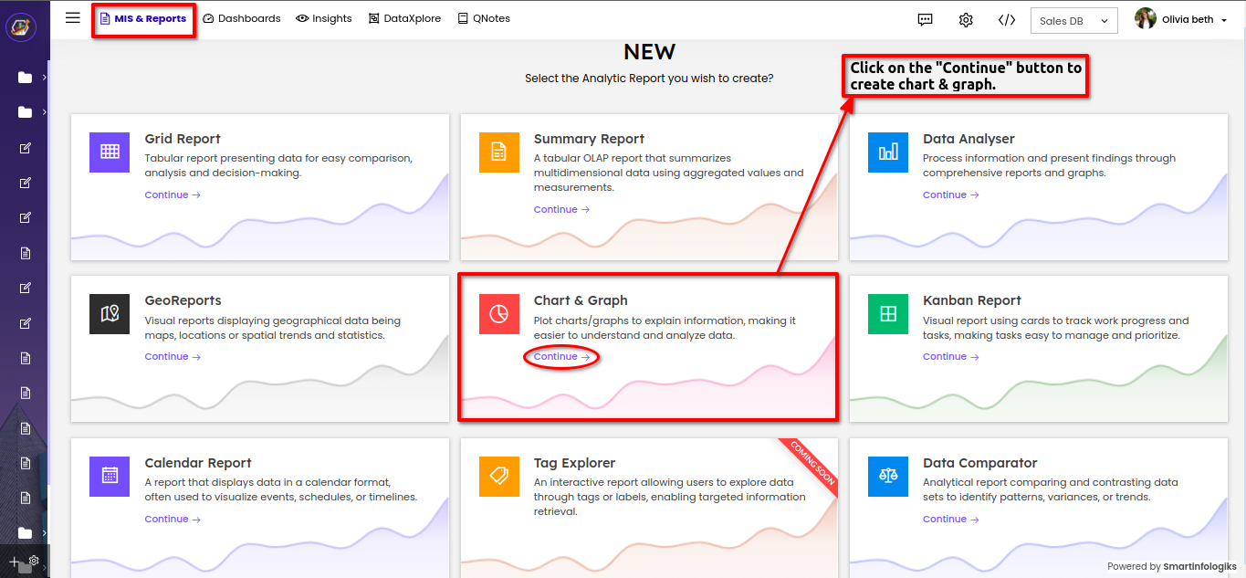The width and height of the screenshot is (1246, 578).
Task: Click the Kanban Report grid icon
Action: click(x=887, y=314)
